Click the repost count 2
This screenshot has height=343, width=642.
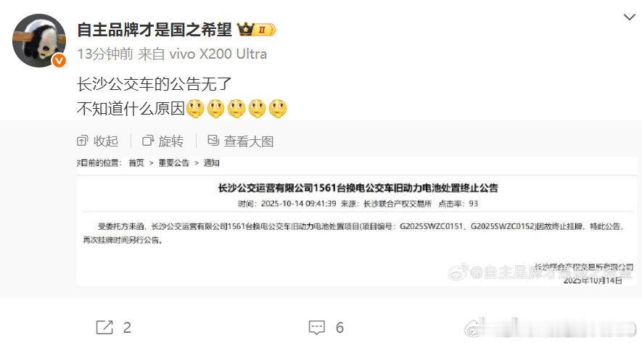pos(127,328)
